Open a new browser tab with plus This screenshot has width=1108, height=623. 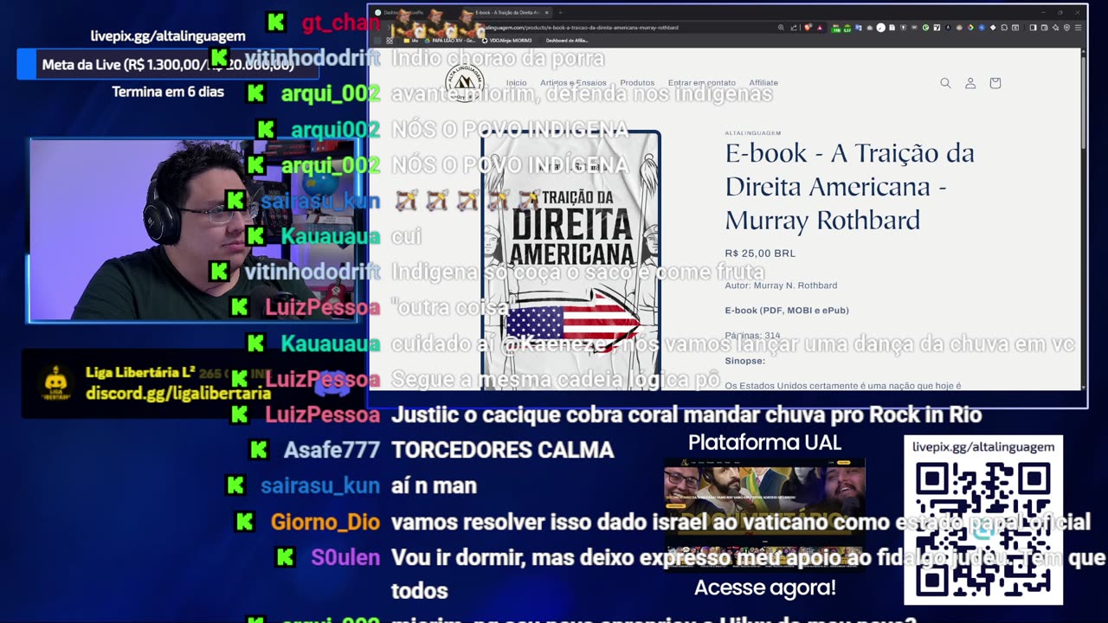pos(560,13)
